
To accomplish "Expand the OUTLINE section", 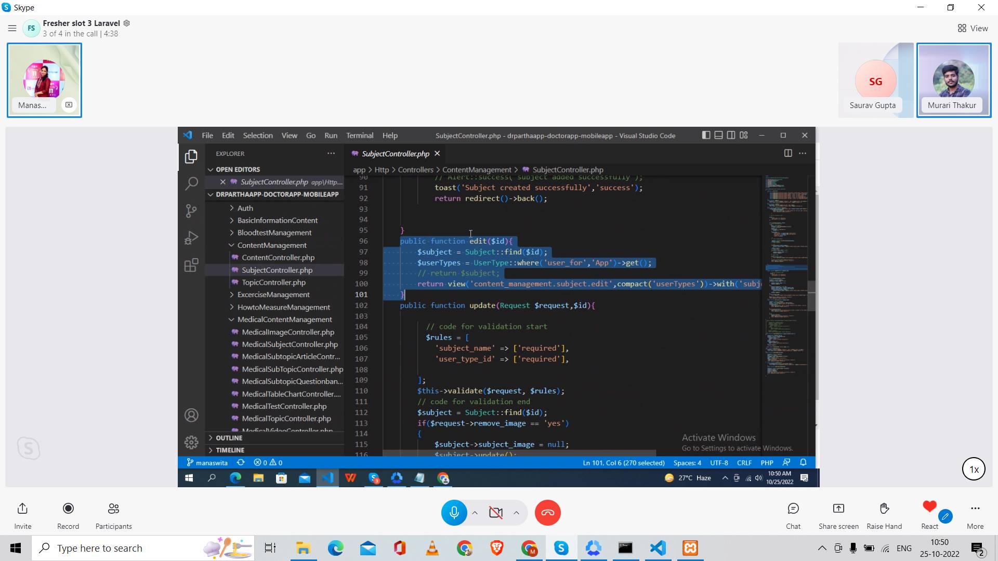I will (229, 438).
